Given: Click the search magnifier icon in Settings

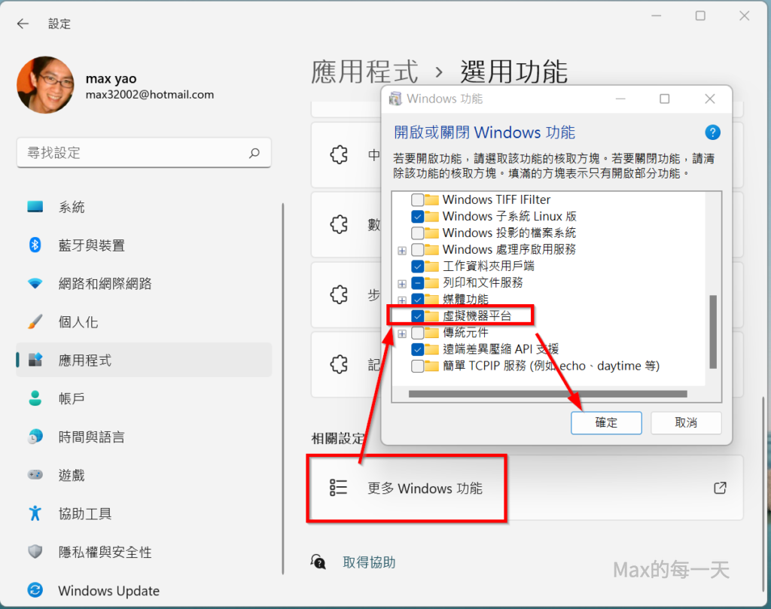Looking at the screenshot, I should click(254, 153).
